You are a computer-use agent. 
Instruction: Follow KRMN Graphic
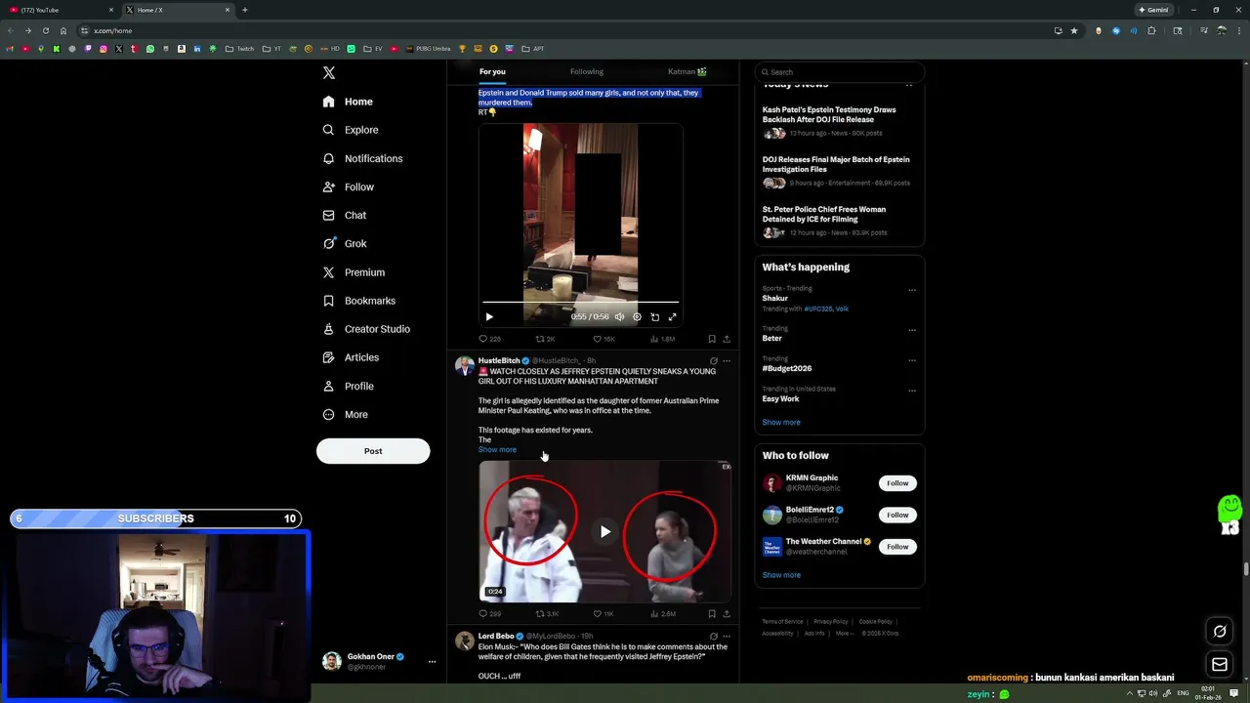897,483
